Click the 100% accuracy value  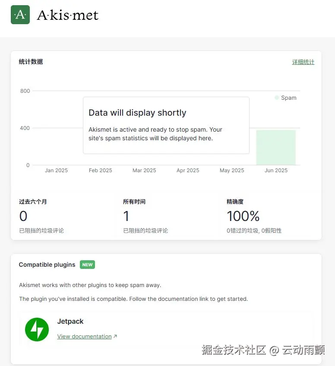click(243, 216)
